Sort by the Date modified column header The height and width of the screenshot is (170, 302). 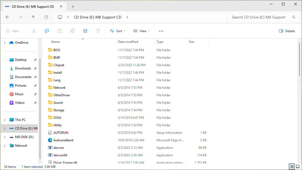pos(128,42)
